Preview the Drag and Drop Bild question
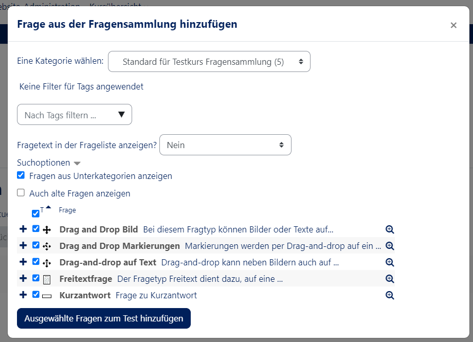The width and height of the screenshot is (473, 342). tap(390, 229)
